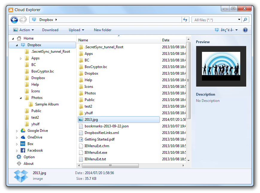Select yhulf folder in the tree
Viewport: 260px width, 193px height.
tap(35, 124)
